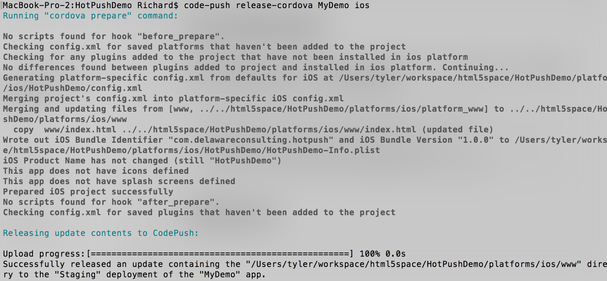This screenshot has width=607, height=281.
Task: Click the 'Merging project's config.xml' line
Action: (x=173, y=99)
